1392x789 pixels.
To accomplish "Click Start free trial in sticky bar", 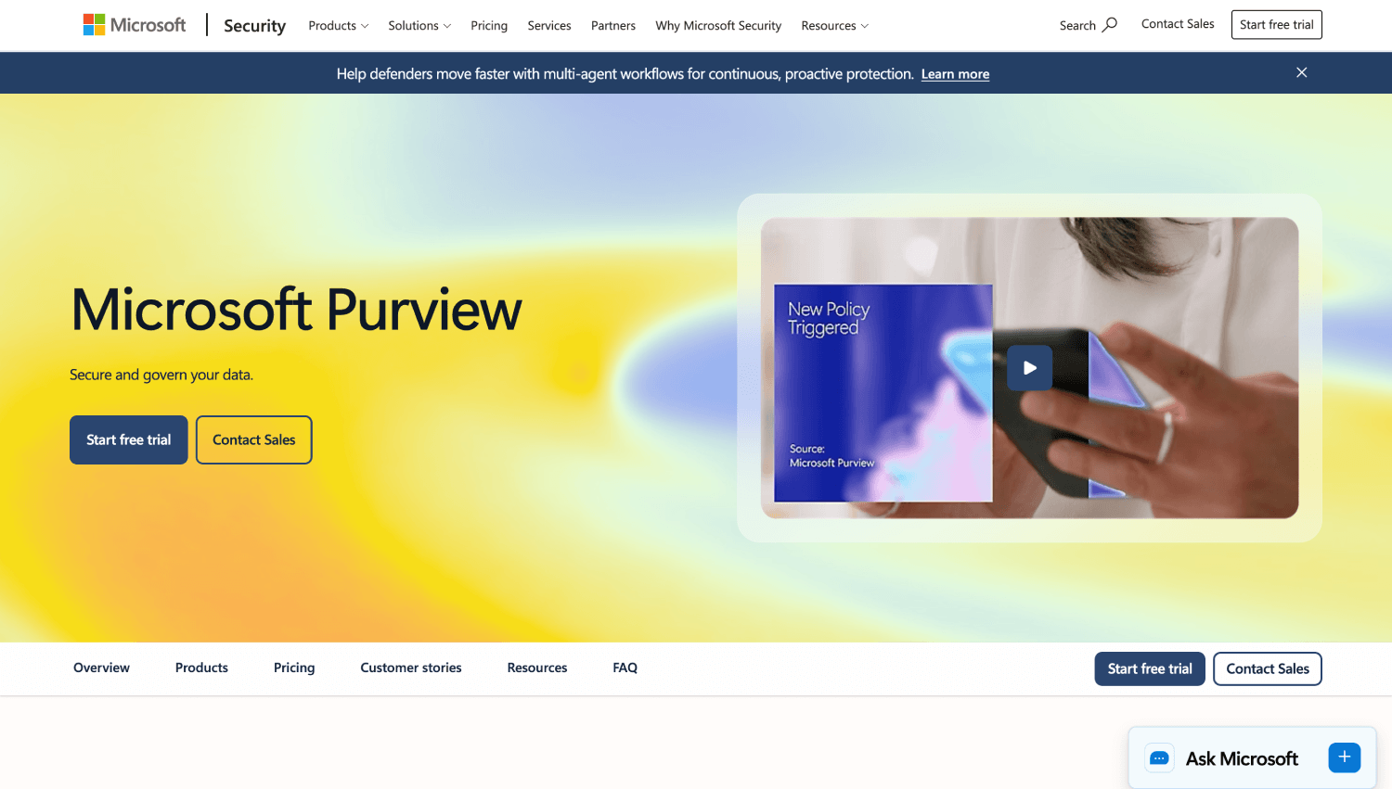I will click(x=1150, y=668).
